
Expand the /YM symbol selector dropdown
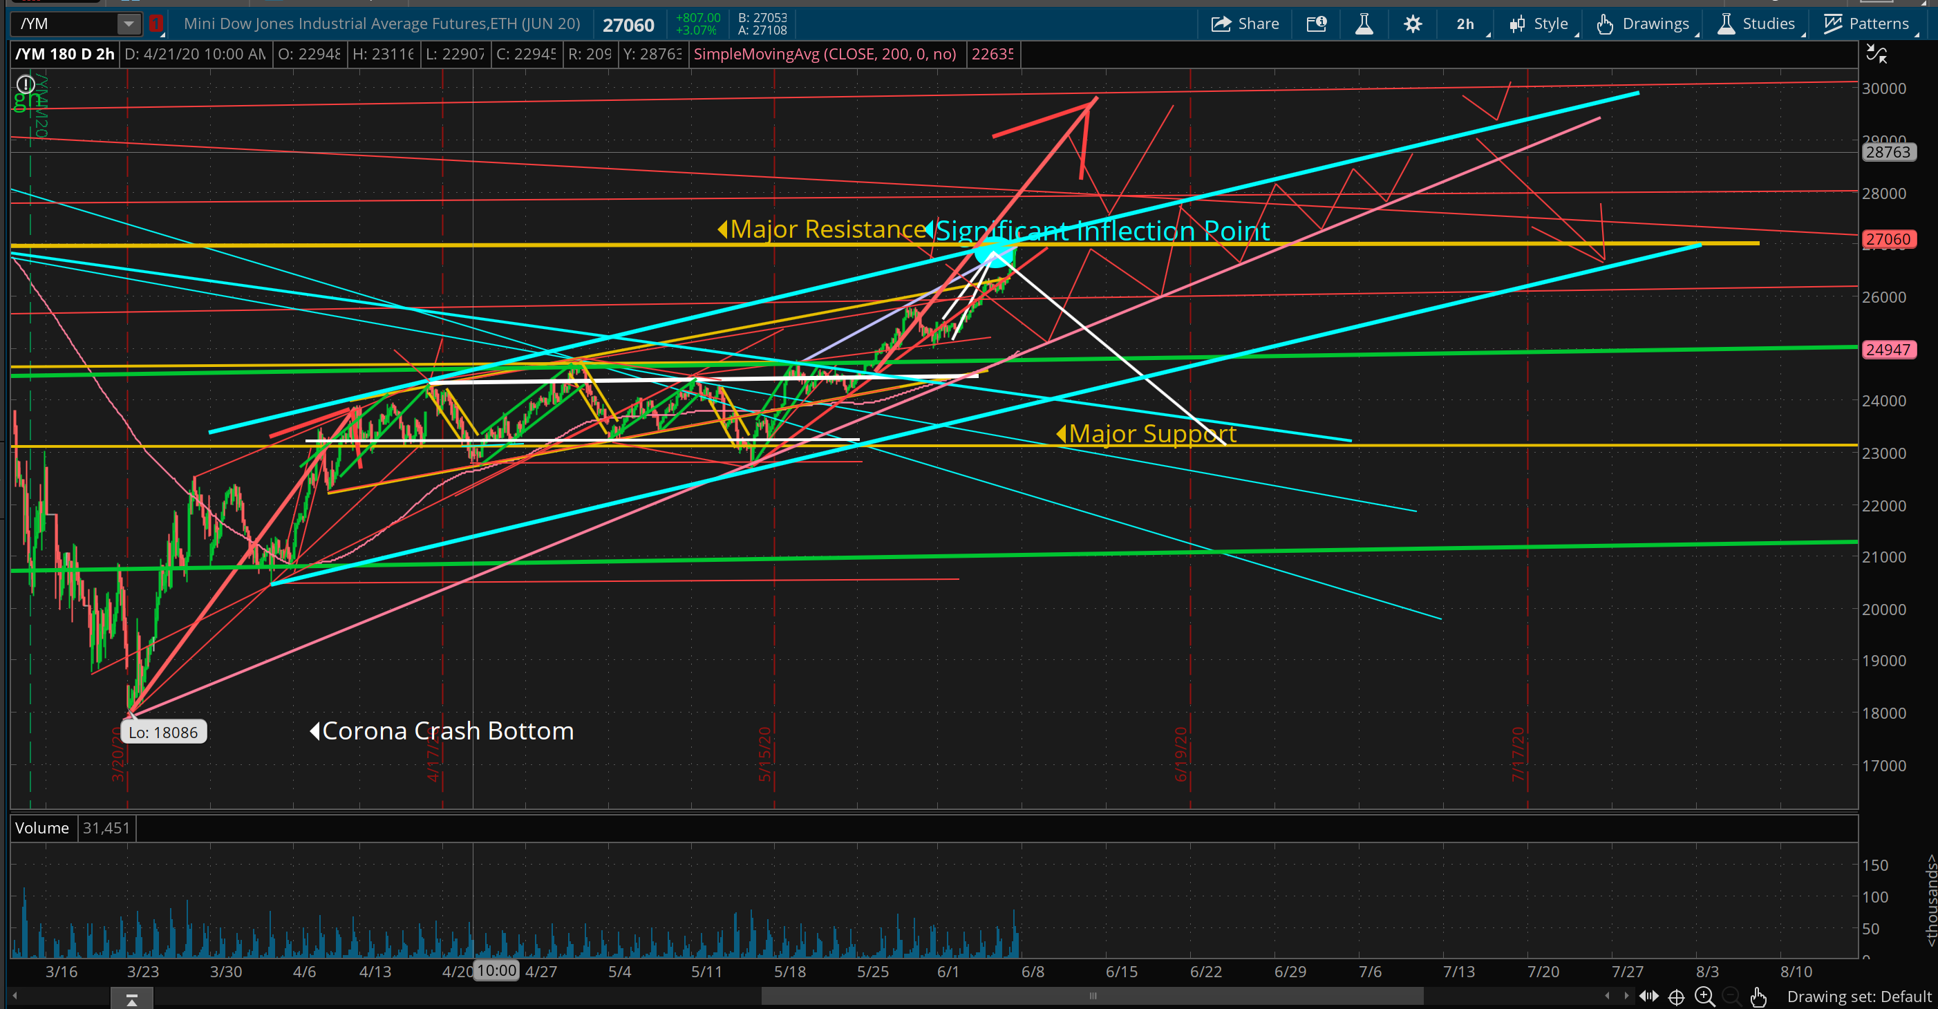(129, 24)
